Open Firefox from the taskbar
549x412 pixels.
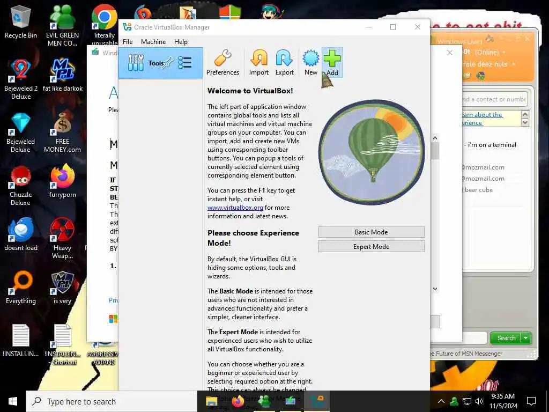pyautogui.click(x=238, y=401)
